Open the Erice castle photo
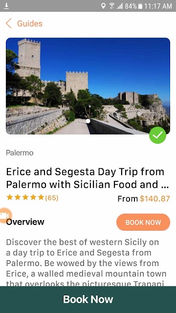176x313 pixels. pos(88,86)
